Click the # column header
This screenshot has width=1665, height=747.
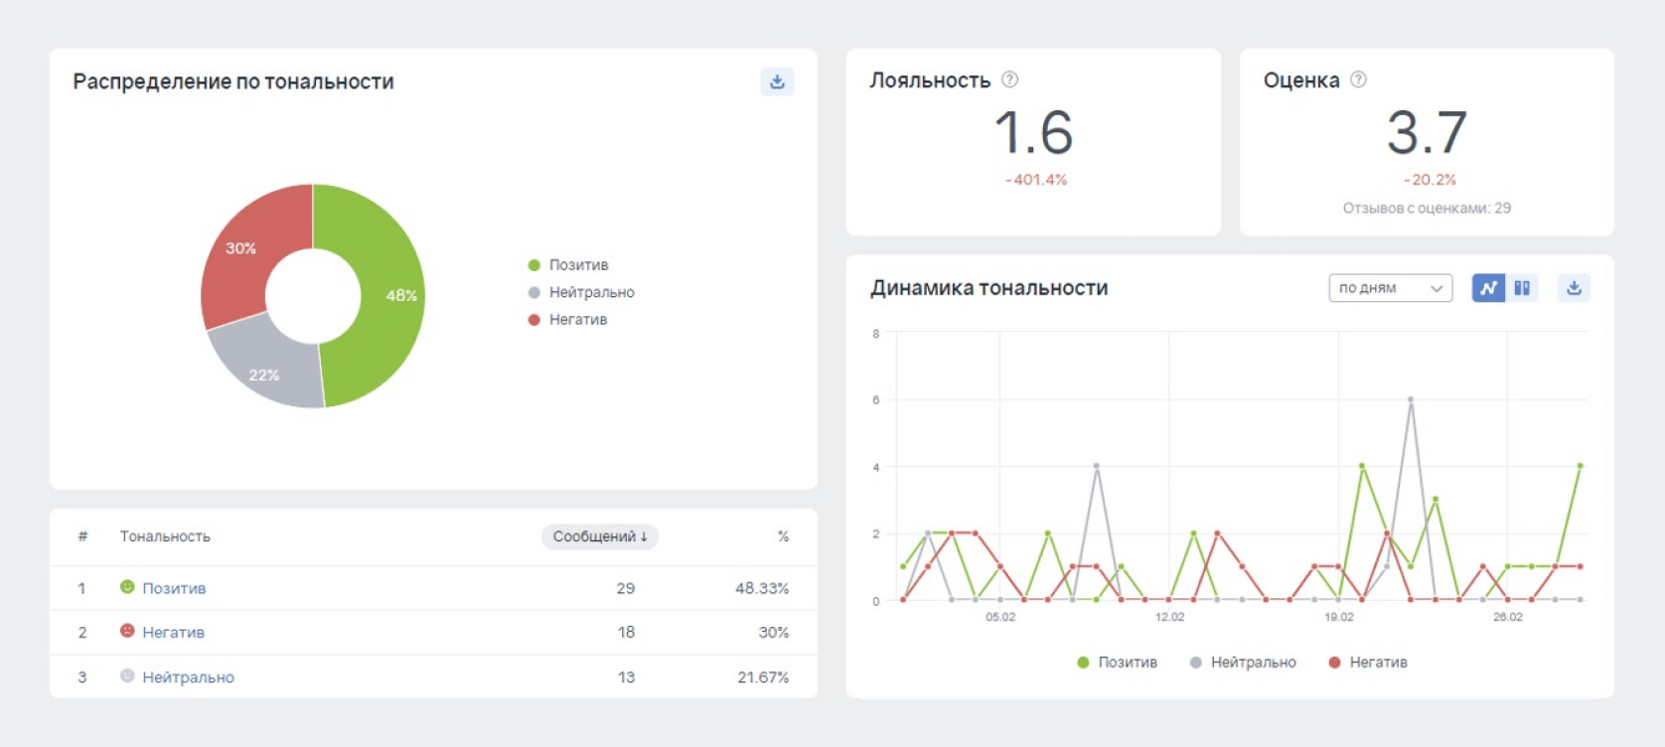tap(82, 536)
